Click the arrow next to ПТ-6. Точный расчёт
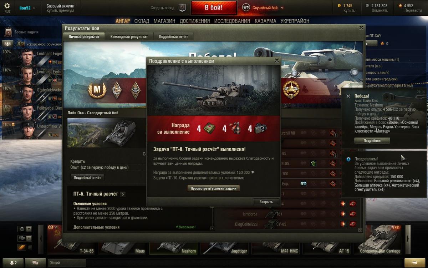The height and width of the screenshot is (268, 428). (x=123, y=194)
